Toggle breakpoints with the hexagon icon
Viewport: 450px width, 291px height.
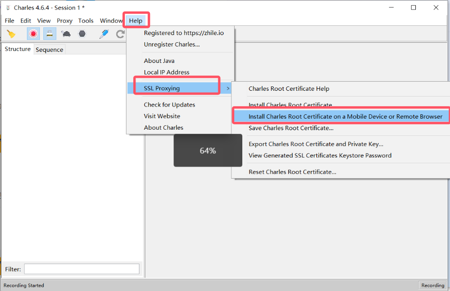(x=82, y=34)
